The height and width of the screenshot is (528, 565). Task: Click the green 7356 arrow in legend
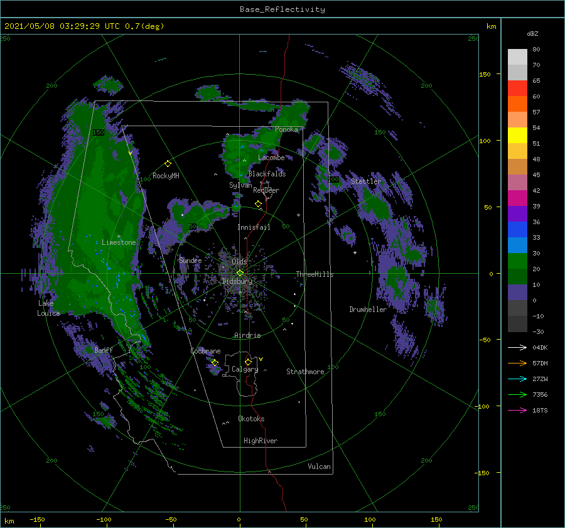click(517, 395)
